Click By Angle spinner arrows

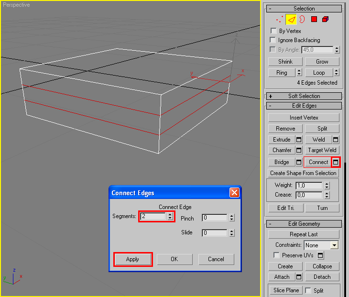[337, 50]
